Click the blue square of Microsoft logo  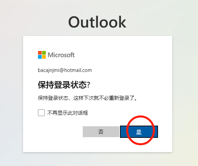tap(40, 57)
